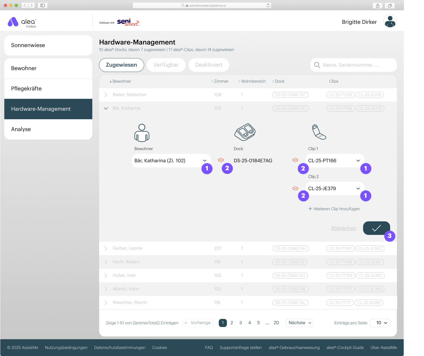This screenshot has width=424, height=356.
Task: Open the Clip 1 dropdown CL-25-PT166
Action: point(334,161)
